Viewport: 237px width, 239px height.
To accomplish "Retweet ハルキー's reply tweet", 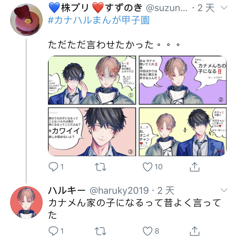I will point(100,231).
